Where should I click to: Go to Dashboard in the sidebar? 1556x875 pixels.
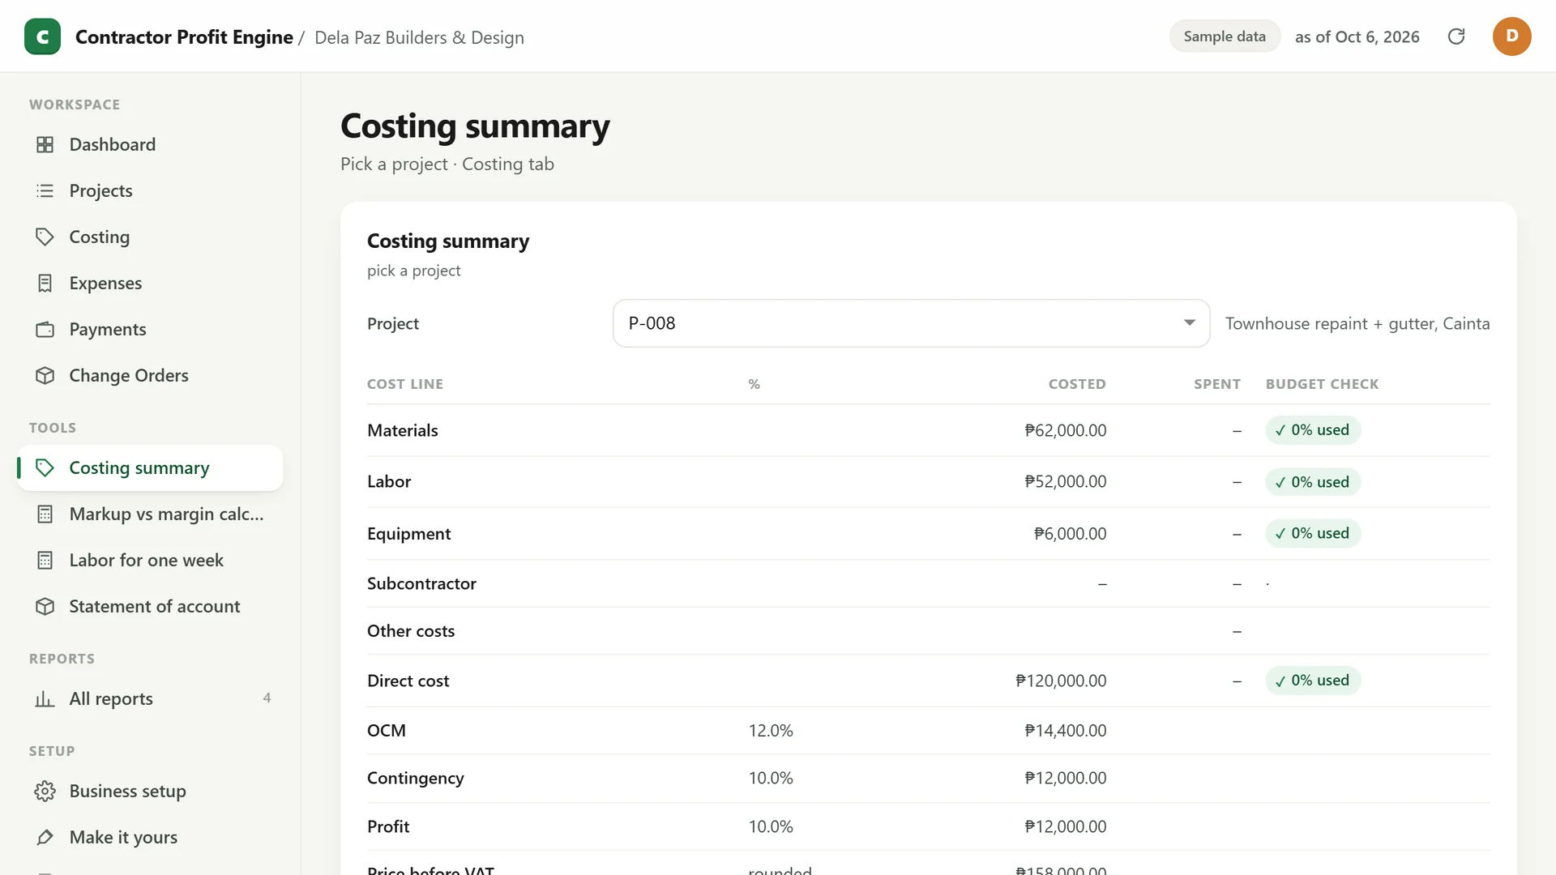[x=150, y=144]
